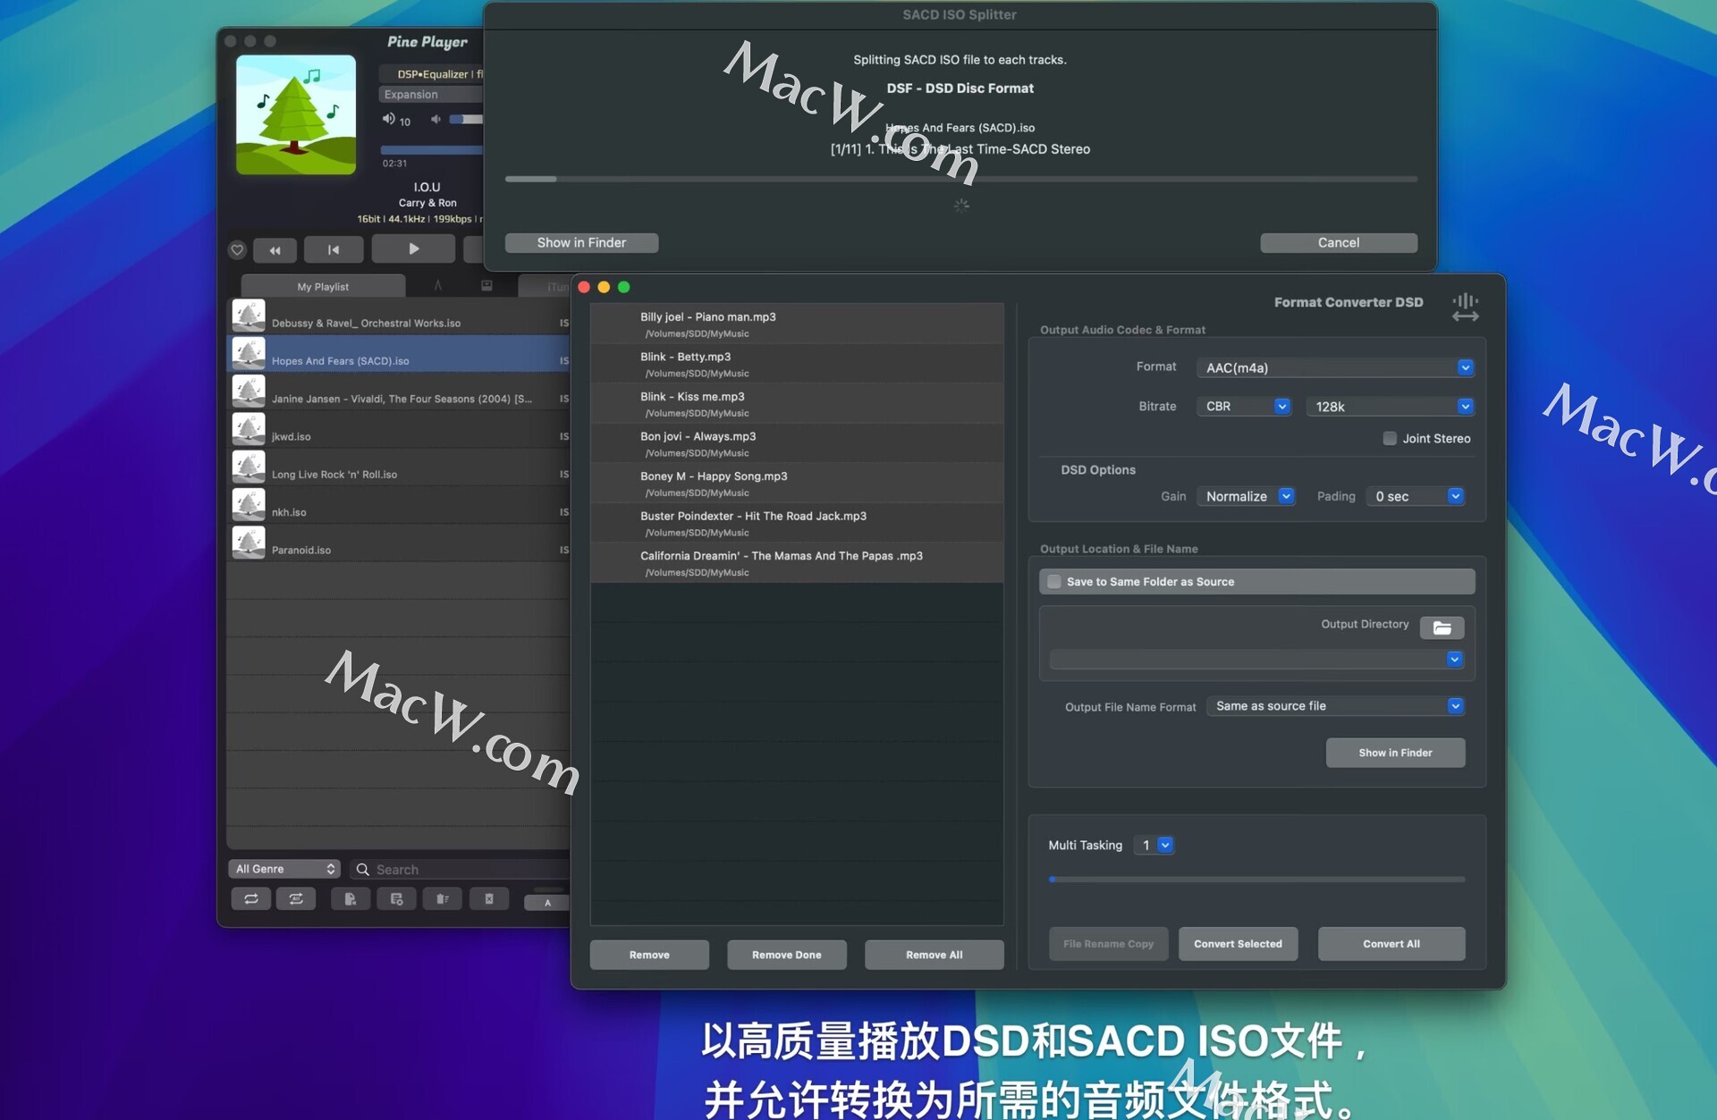Viewport: 1717px width, 1120px height.
Task: Click the add audio file icon
Action: (351, 899)
